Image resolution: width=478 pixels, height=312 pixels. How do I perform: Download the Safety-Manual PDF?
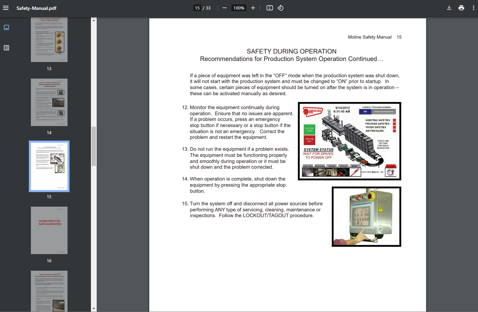point(449,8)
